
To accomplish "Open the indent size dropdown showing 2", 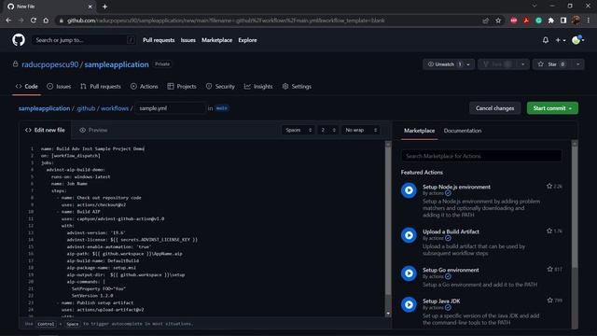I will pos(328,131).
